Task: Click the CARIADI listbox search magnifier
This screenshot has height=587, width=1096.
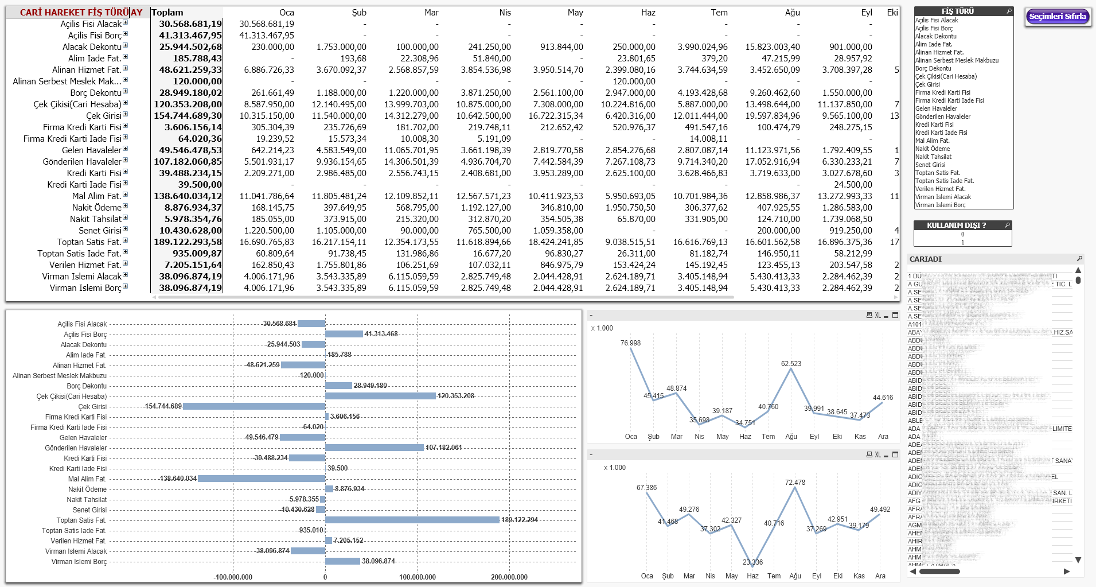Action: (1079, 259)
